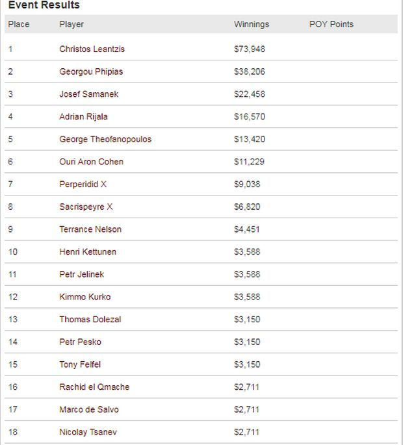Open George Theofanopoulos player entry
This screenshot has width=403, height=445.
[x=105, y=139]
